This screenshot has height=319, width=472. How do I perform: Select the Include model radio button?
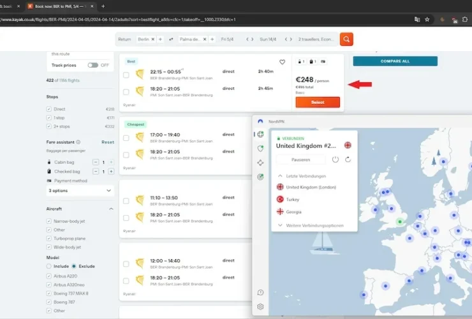pos(49,265)
